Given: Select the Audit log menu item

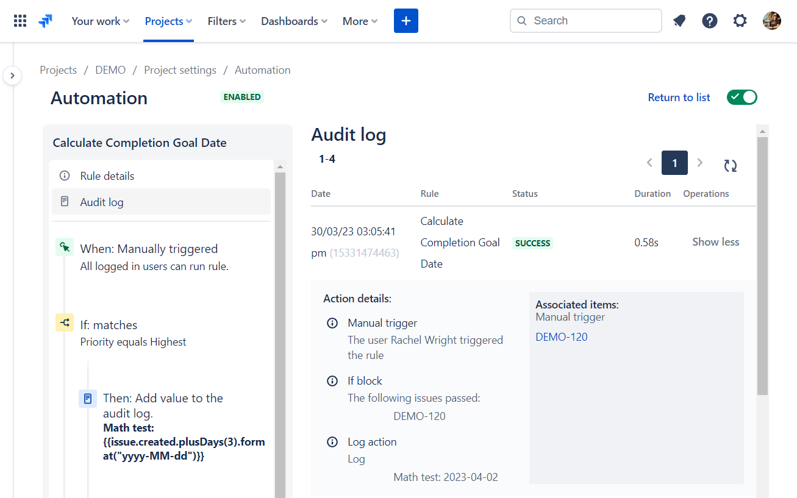Looking at the screenshot, I should coord(102,202).
